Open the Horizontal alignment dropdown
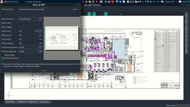 click(x=30, y=48)
